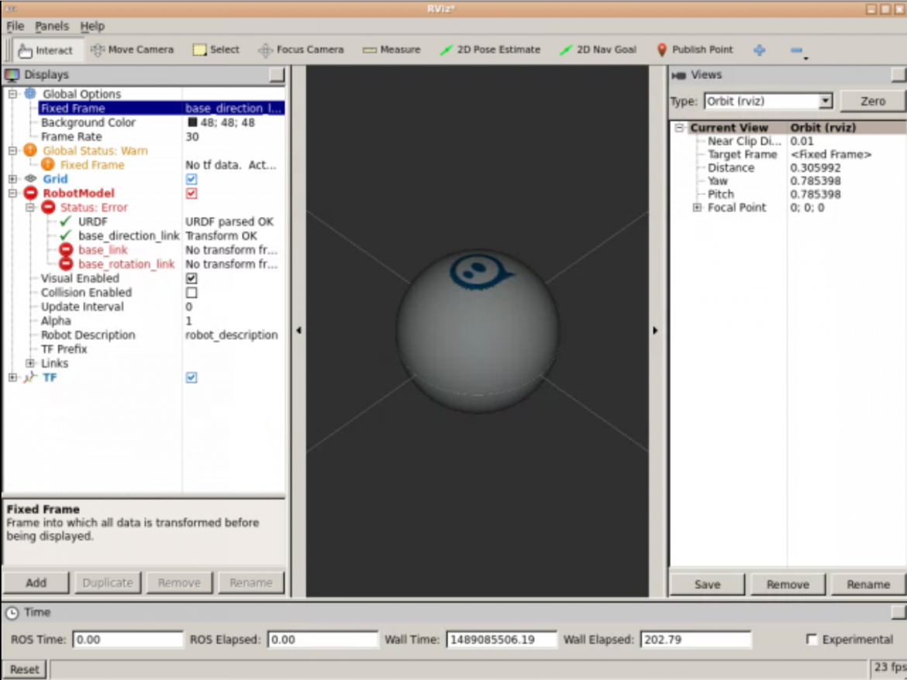Click the orange Fixed Frame warning icon

click(48, 165)
